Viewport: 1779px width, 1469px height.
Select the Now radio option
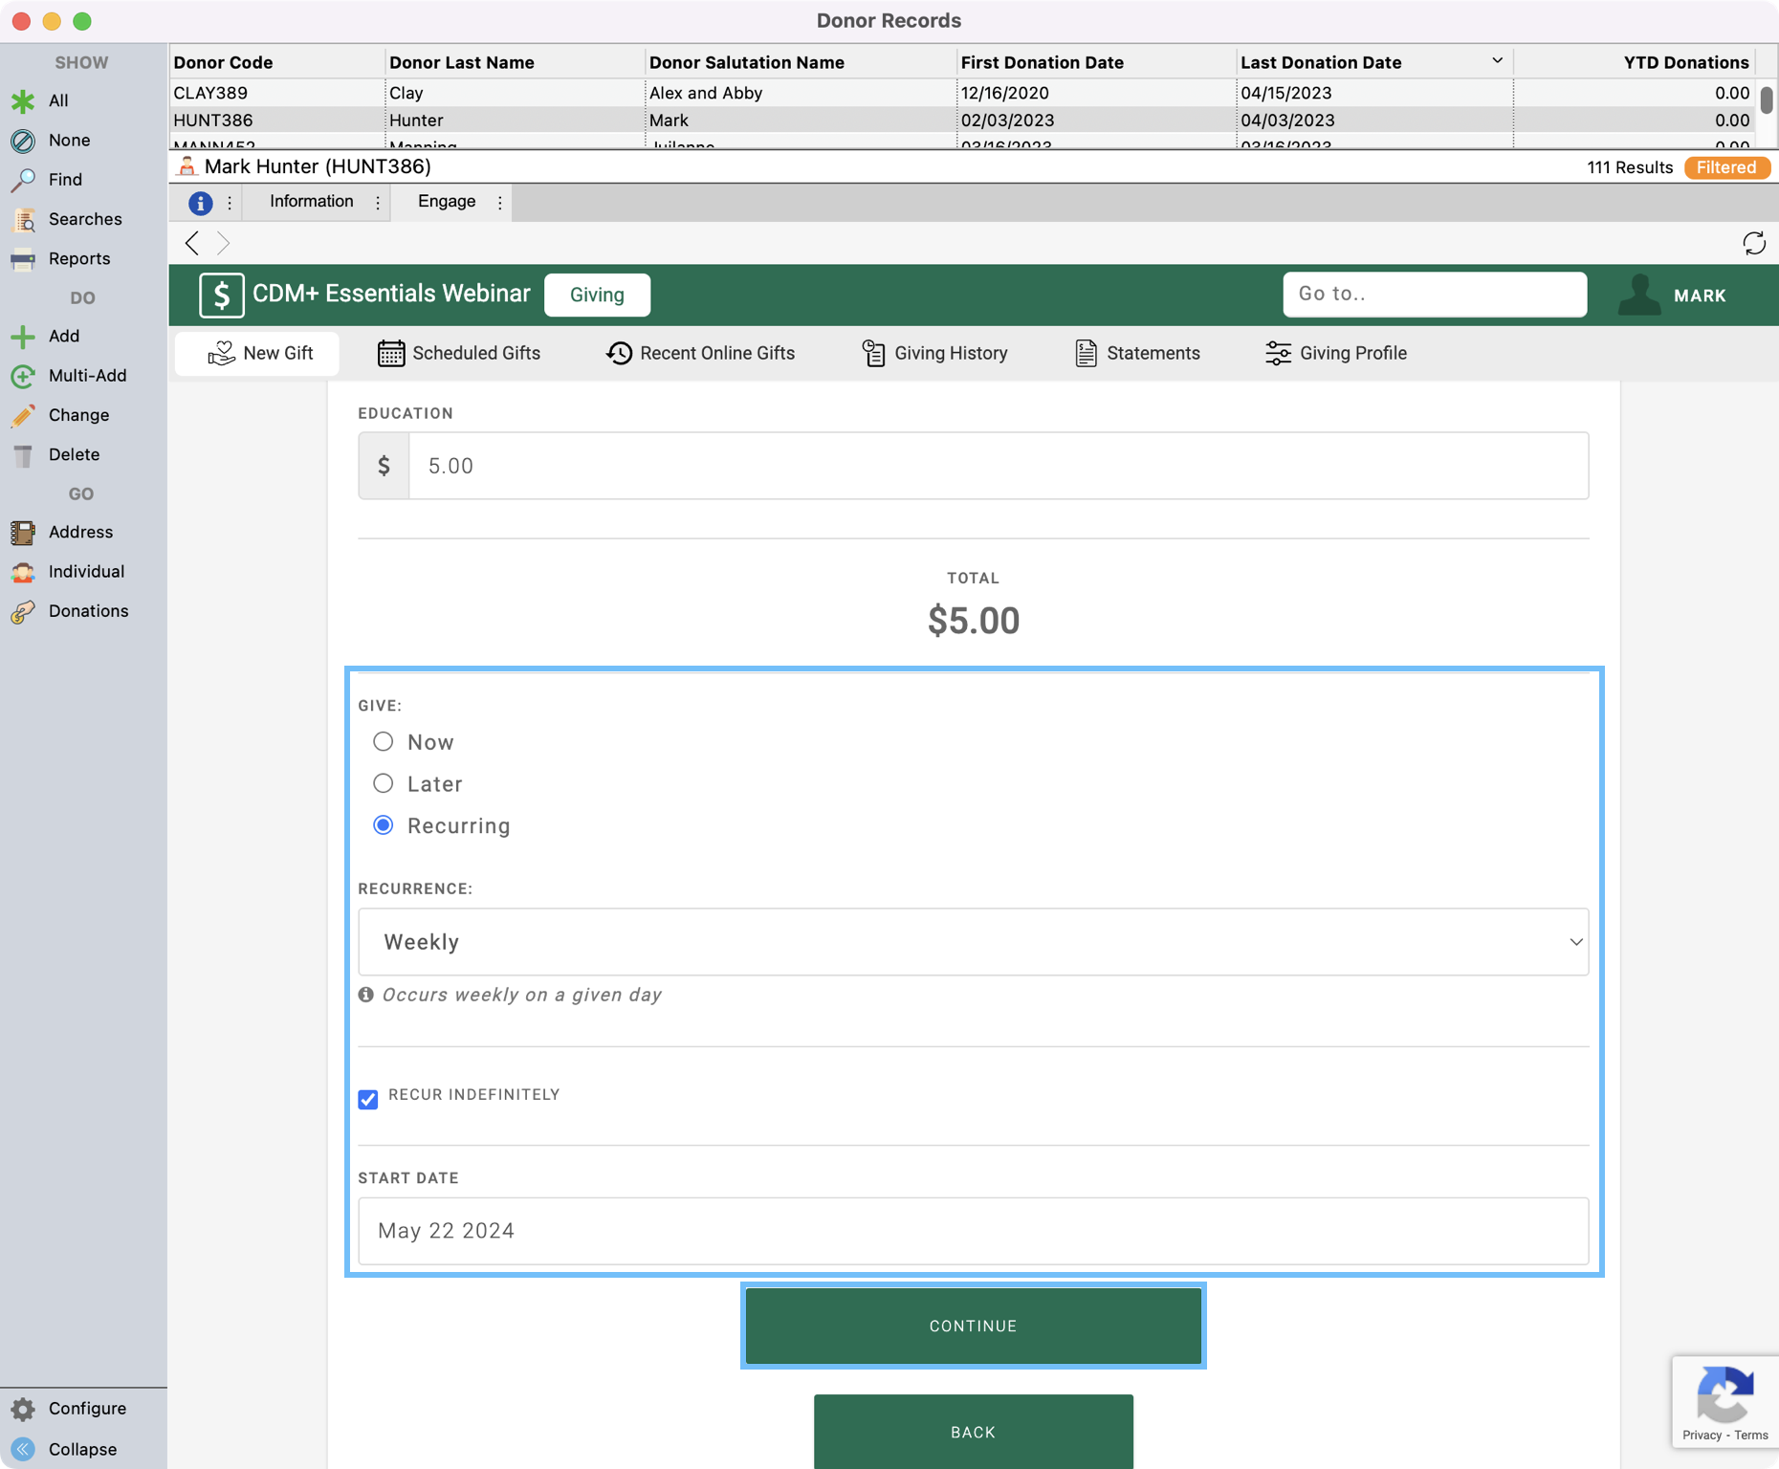pos(384,742)
